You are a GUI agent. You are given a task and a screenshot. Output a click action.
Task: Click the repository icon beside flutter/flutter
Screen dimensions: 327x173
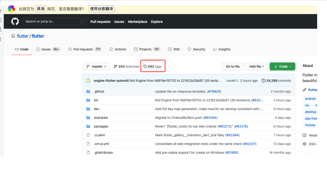point(13,36)
